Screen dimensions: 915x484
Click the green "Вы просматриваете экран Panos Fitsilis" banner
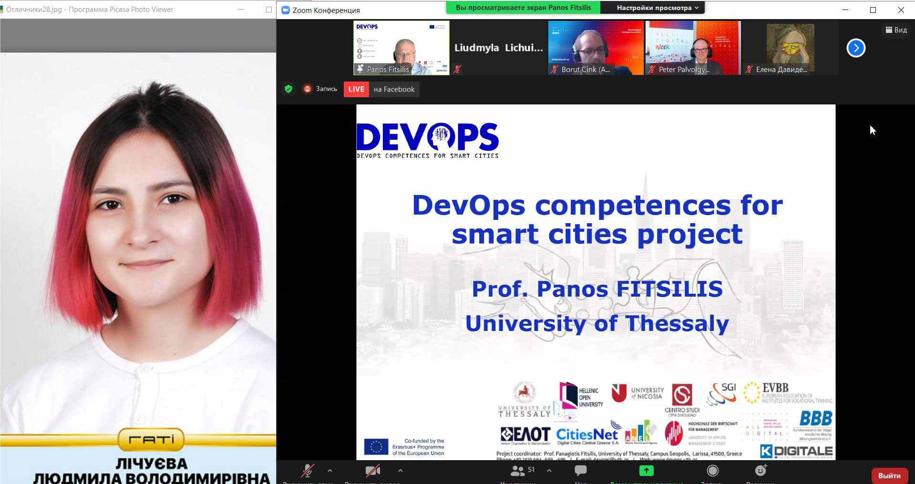point(523,8)
